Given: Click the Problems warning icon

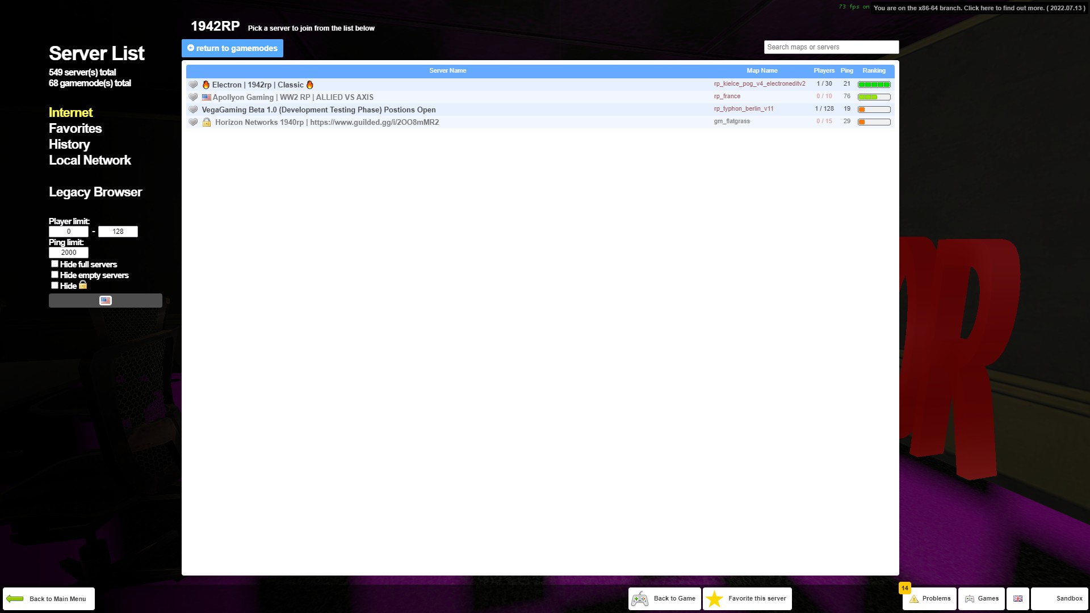Looking at the screenshot, I should [914, 599].
